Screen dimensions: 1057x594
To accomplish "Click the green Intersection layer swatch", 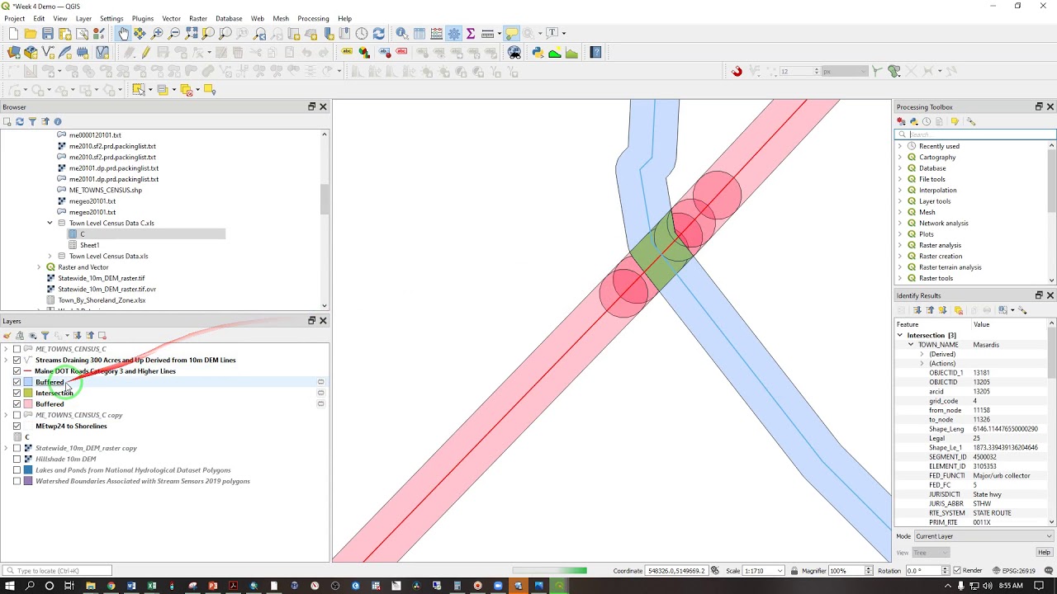I will [28, 393].
